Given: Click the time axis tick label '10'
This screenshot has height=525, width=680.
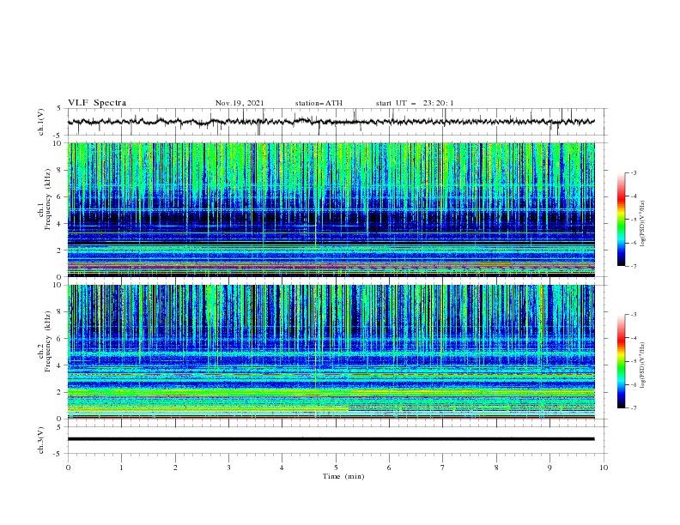Looking at the screenshot, I should click(x=604, y=468).
